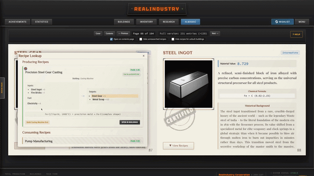Enable Hide recipes for unbuilt buildings

pos(173,39)
